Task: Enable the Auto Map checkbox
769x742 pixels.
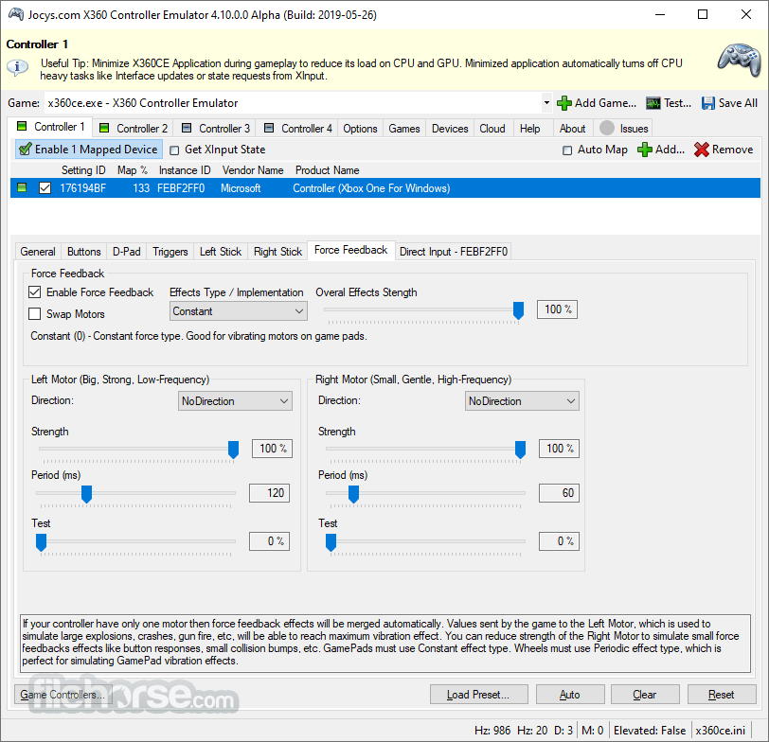Action: coord(567,150)
